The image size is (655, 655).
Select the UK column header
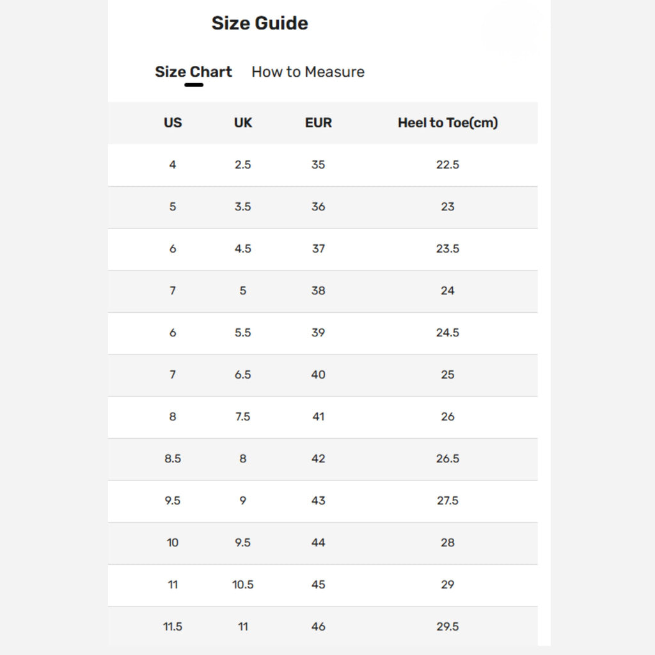click(243, 122)
